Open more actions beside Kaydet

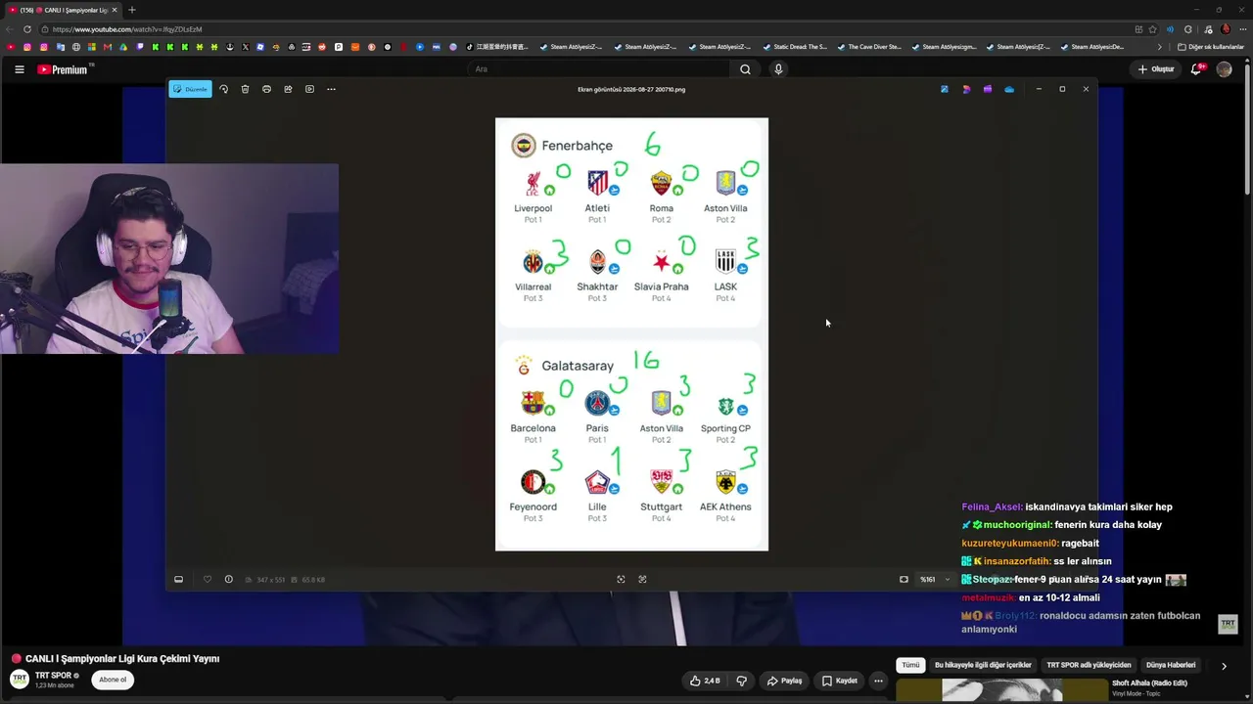(x=878, y=681)
